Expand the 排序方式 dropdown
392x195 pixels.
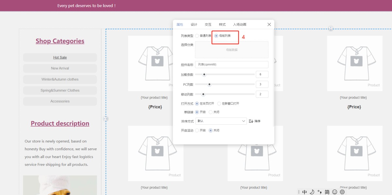221,121
